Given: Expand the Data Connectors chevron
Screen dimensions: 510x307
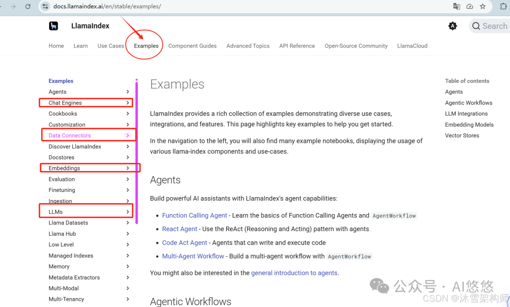Looking at the screenshot, I should [x=128, y=135].
